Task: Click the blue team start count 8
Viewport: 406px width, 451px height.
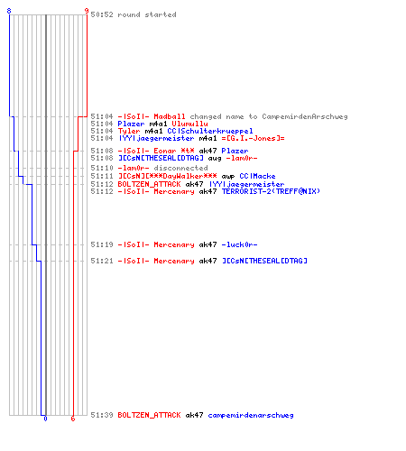Action: pyautogui.click(x=9, y=11)
